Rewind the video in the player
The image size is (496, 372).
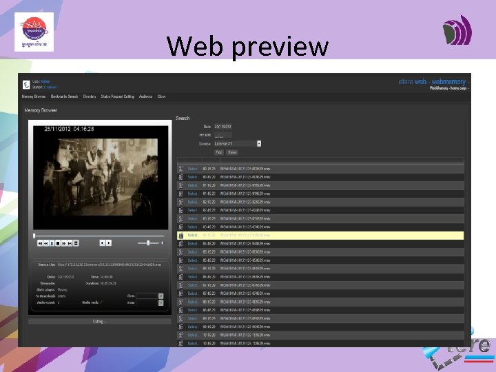pyautogui.click(x=46, y=243)
